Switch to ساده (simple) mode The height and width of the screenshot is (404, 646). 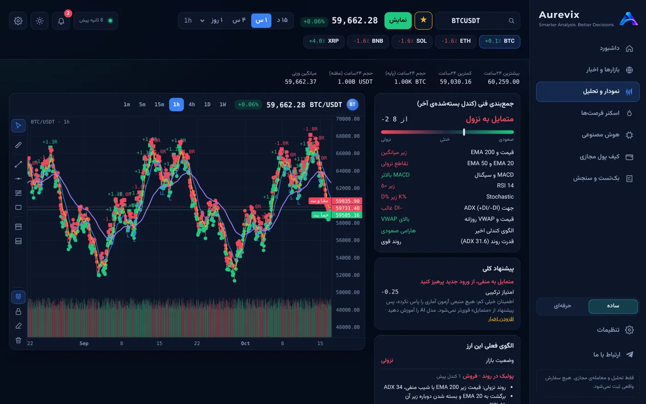click(x=613, y=306)
